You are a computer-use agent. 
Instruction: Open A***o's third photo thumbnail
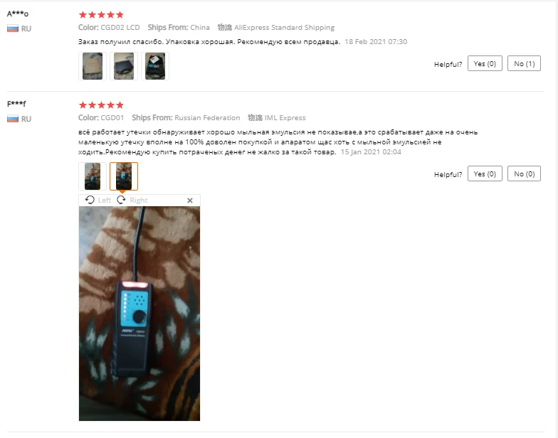click(x=155, y=66)
